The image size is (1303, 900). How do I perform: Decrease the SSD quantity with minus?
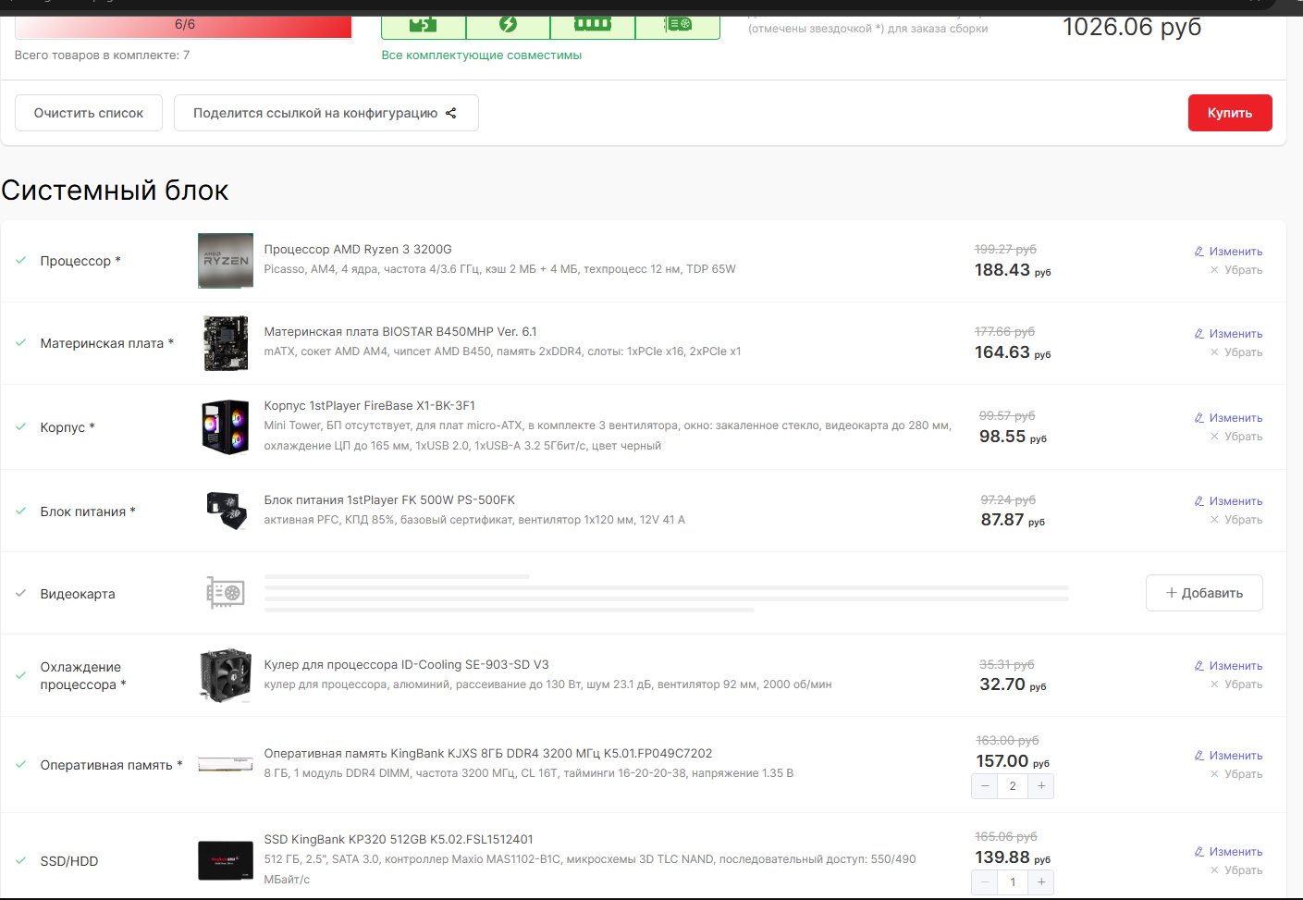coord(985,882)
